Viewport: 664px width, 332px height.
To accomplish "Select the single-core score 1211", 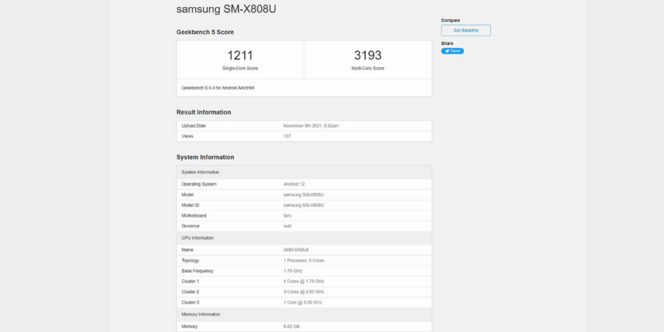I will [240, 56].
